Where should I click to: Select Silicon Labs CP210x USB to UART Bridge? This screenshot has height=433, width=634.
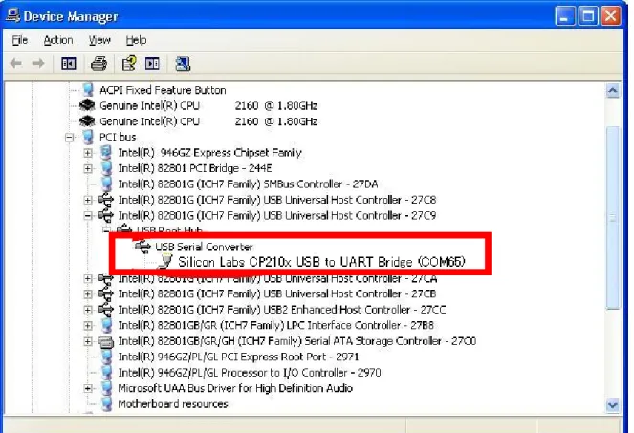[x=322, y=262]
